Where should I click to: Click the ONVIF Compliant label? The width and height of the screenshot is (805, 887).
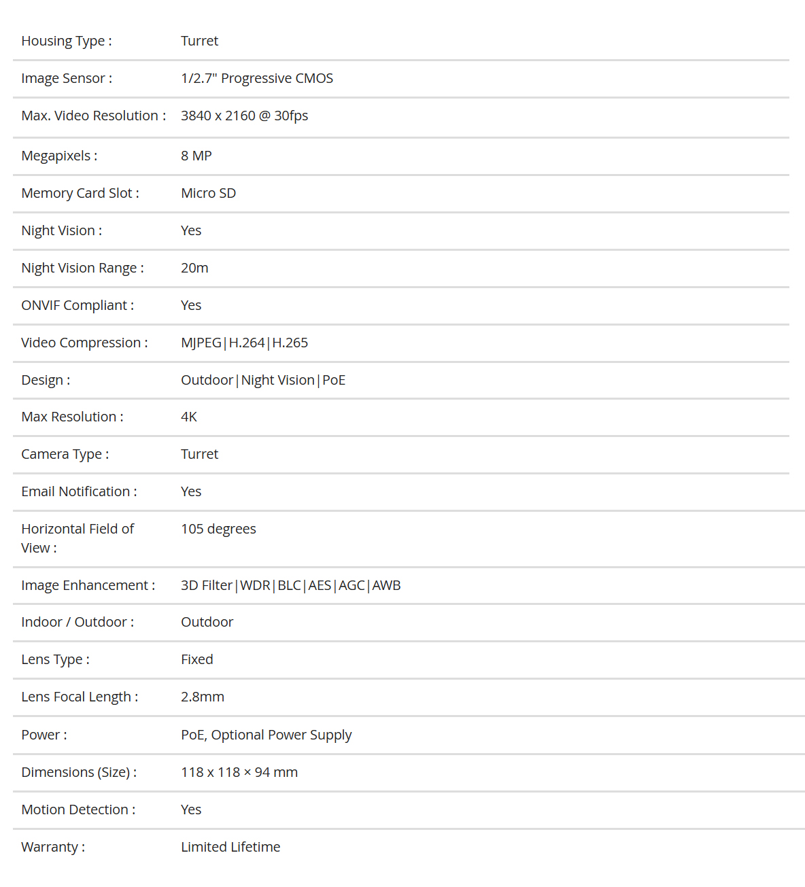(x=78, y=305)
